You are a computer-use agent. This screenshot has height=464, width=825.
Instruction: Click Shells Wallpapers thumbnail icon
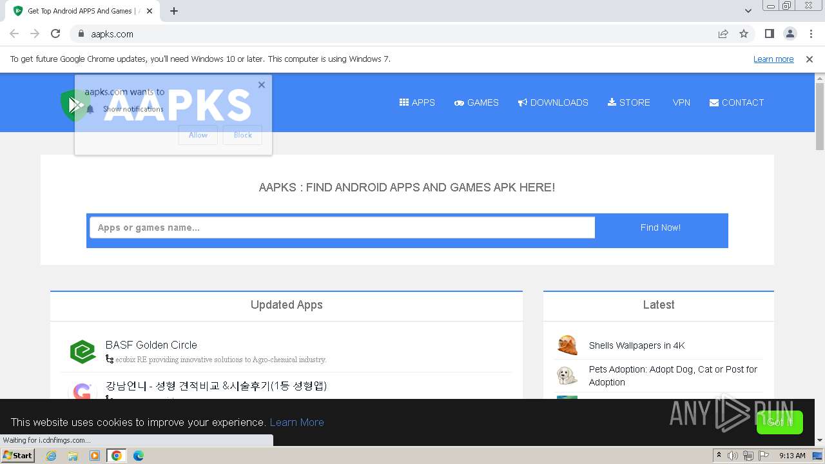click(x=567, y=345)
